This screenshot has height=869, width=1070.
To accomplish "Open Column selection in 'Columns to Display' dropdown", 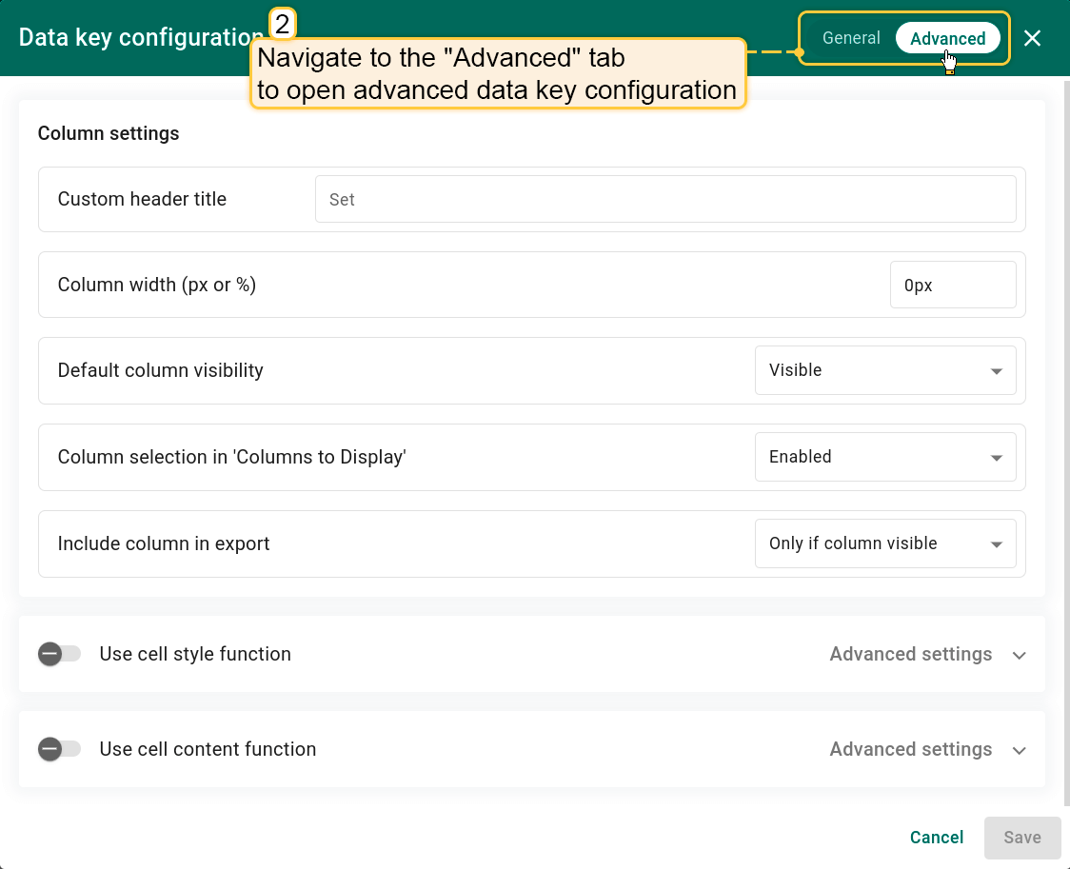I will pos(884,457).
